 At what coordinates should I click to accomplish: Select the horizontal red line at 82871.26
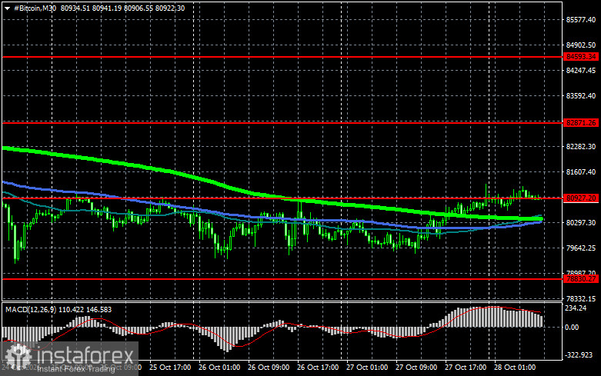tap(283, 123)
